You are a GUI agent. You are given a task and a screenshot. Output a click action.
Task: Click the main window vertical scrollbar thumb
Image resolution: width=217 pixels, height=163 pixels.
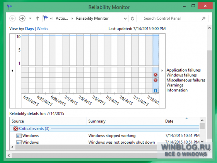(x=210, y=94)
